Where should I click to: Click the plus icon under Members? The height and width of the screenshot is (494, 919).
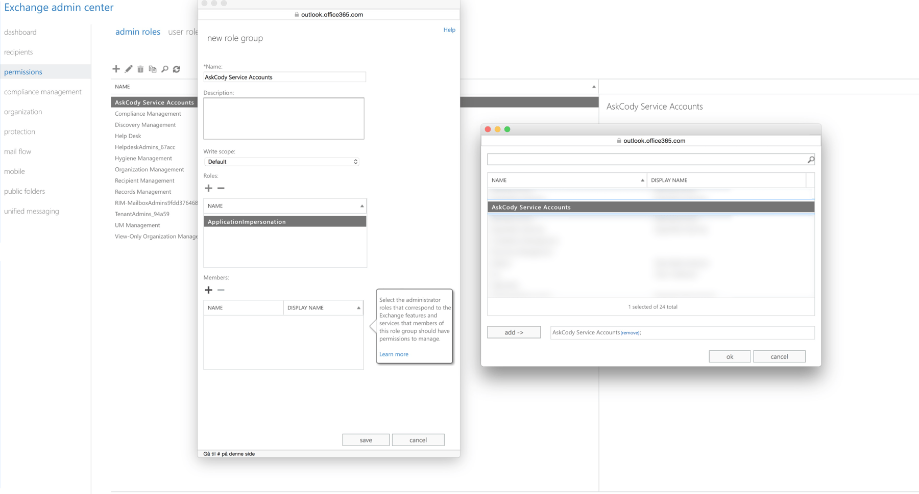coord(208,290)
